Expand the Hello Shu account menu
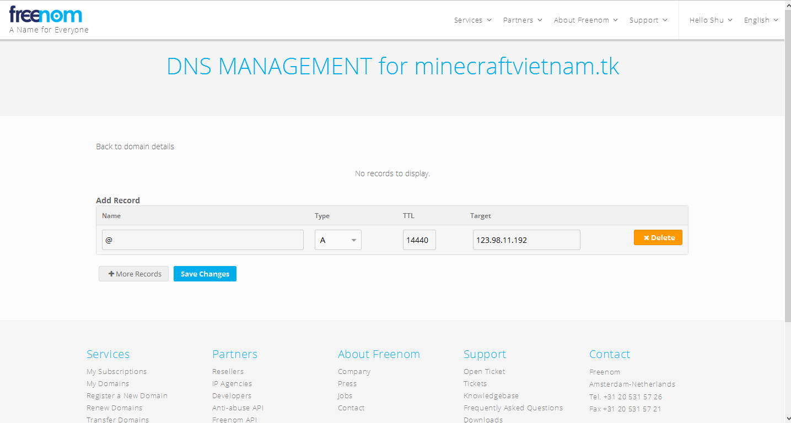791x423 pixels. pyautogui.click(x=711, y=20)
